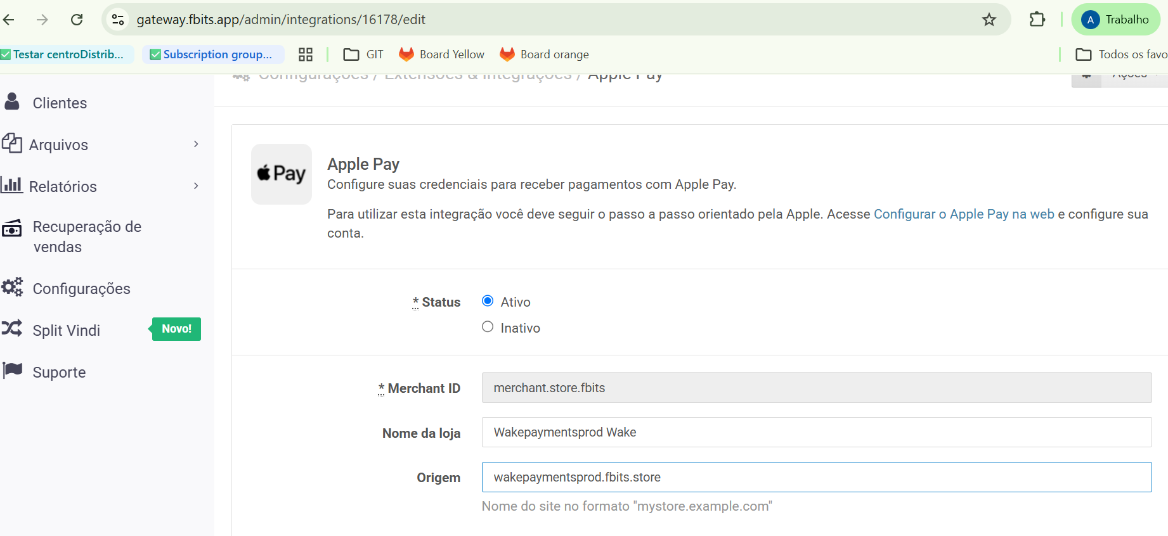Click the Apple Pay logo thumbnail
This screenshot has width=1168, height=536.
tap(282, 174)
